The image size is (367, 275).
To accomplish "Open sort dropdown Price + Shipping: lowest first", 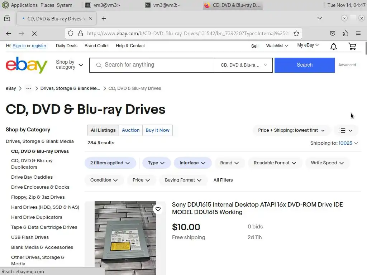I will point(291,130).
